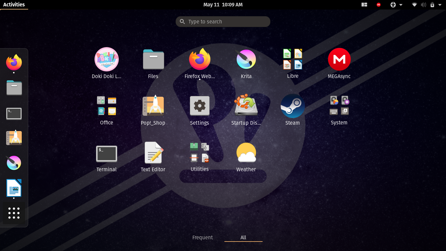Select the All apps tab
This screenshot has height=251, width=446.
243,237
